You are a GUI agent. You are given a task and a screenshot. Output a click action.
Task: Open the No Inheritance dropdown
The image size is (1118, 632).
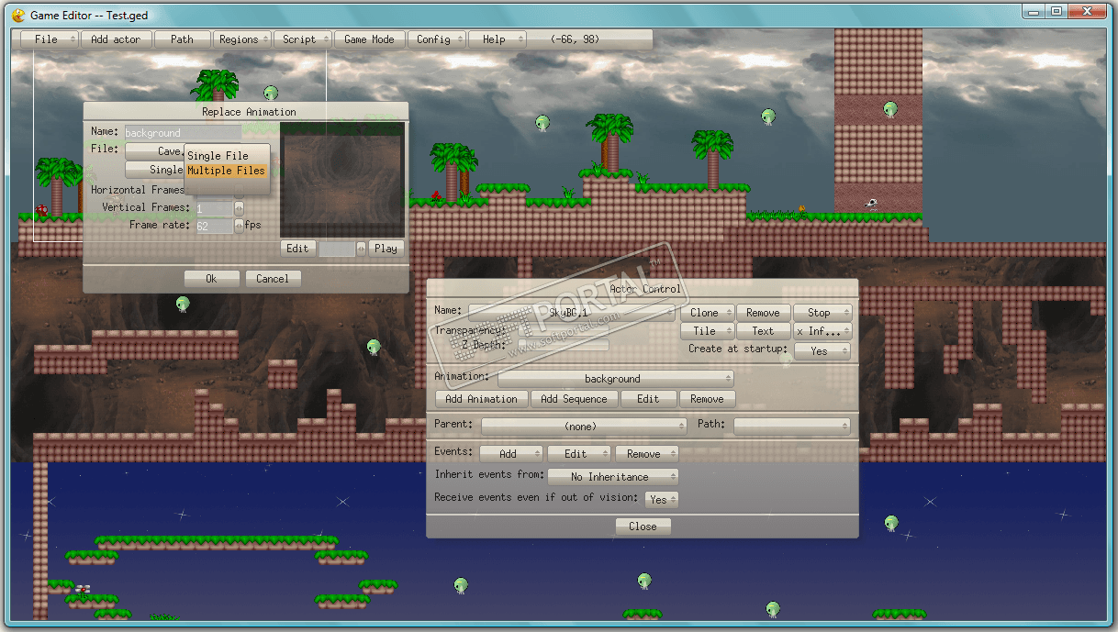coord(613,477)
